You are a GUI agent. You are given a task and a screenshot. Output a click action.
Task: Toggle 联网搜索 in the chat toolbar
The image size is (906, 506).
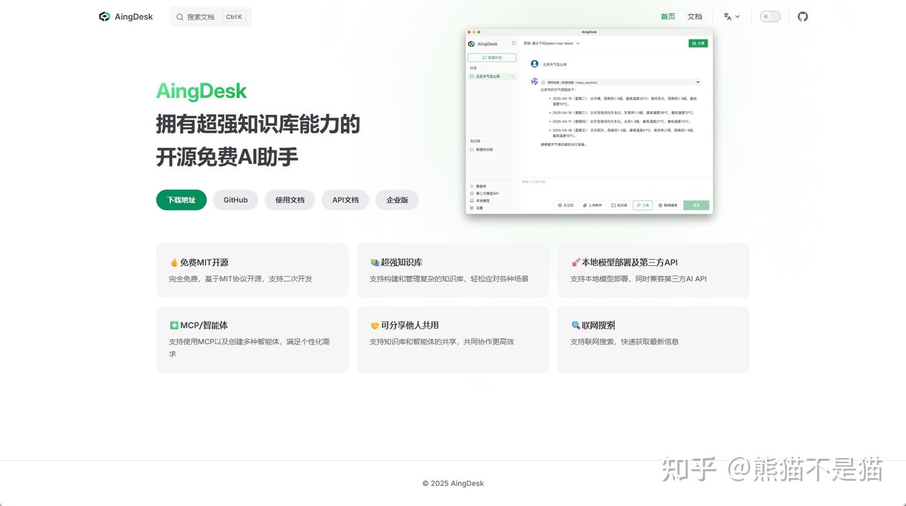pos(667,205)
